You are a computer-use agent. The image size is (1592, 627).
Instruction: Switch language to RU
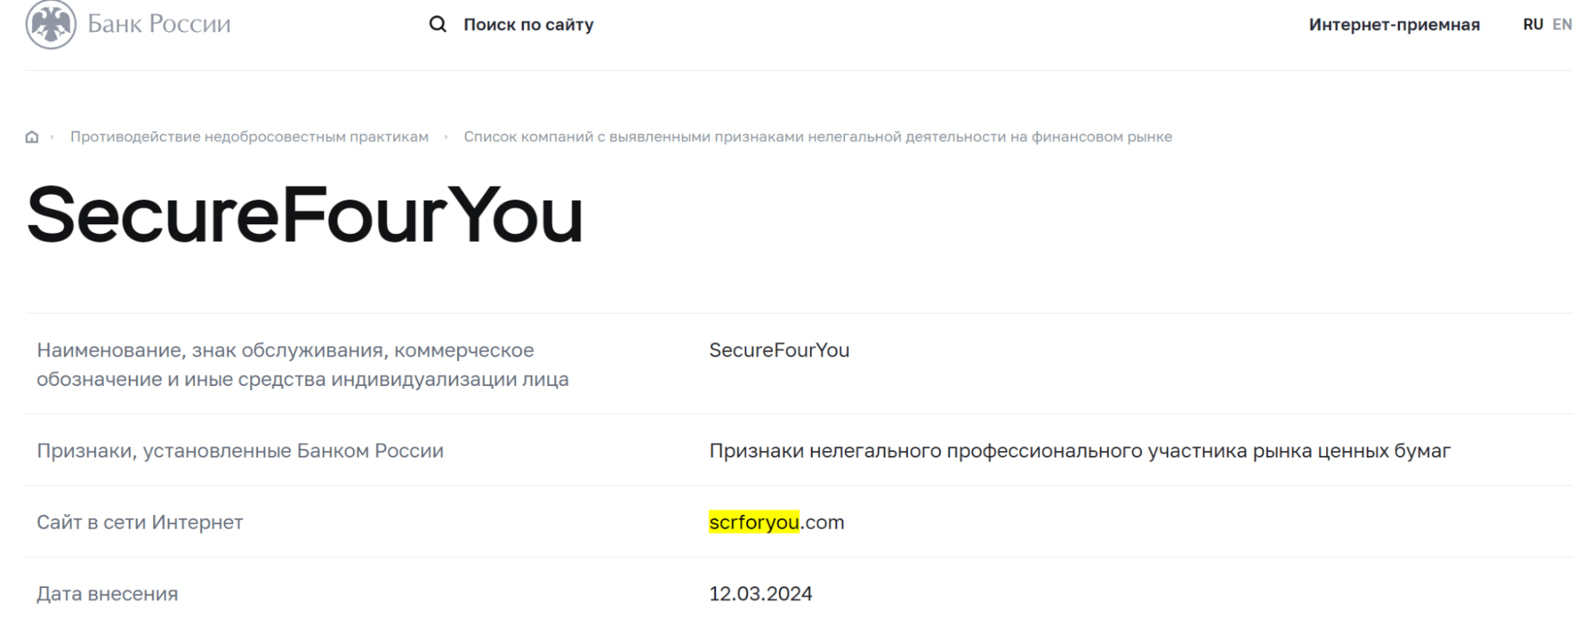(1533, 25)
